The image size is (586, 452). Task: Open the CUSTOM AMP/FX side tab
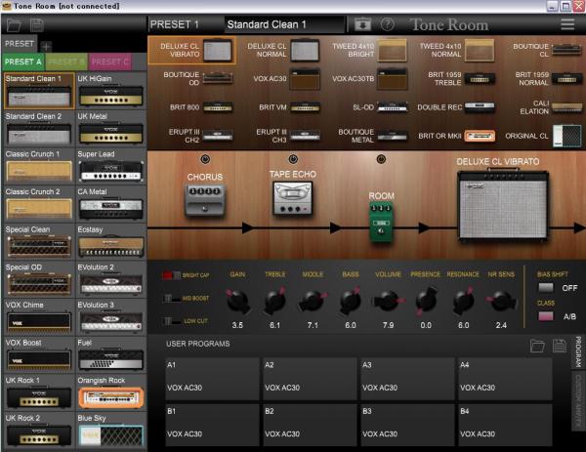point(578,401)
